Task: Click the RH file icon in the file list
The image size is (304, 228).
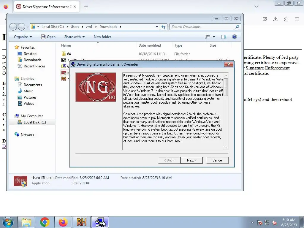Action: [64, 79]
